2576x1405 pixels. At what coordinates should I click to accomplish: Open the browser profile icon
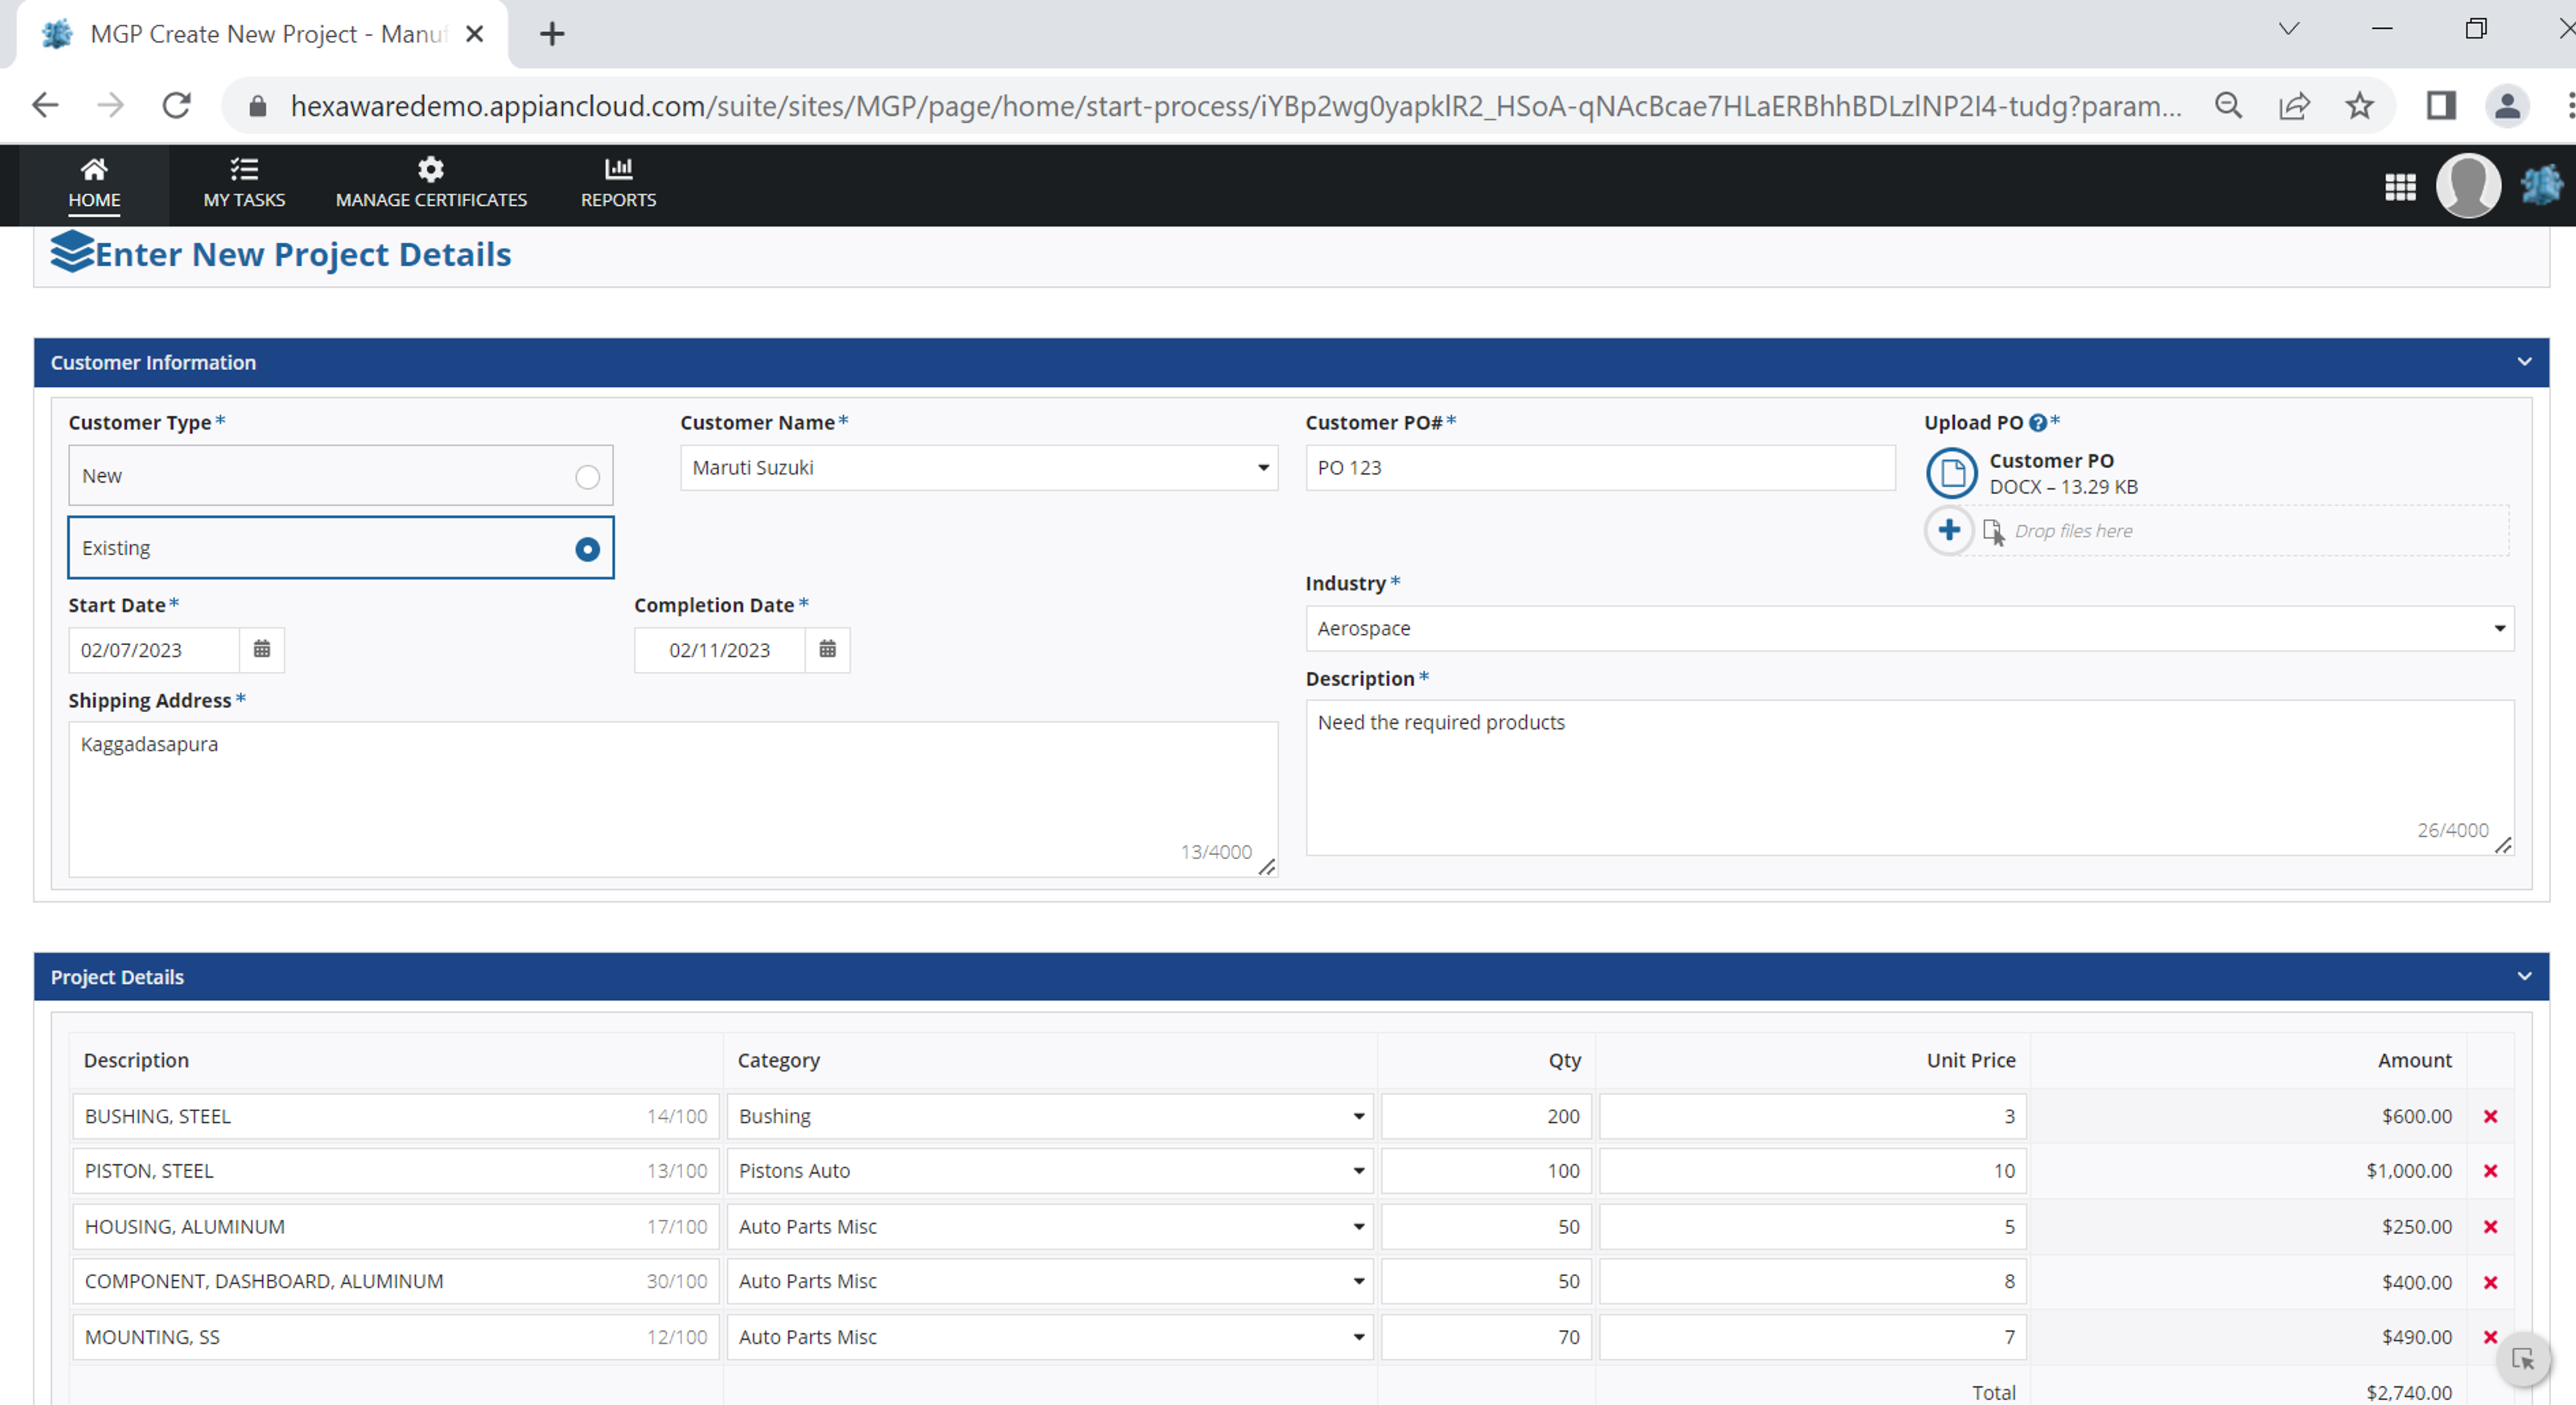(x=2507, y=105)
